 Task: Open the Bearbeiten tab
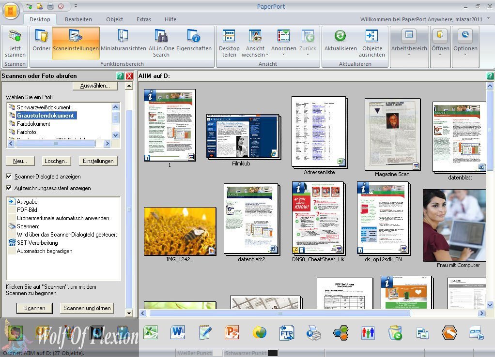coord(78,19)
